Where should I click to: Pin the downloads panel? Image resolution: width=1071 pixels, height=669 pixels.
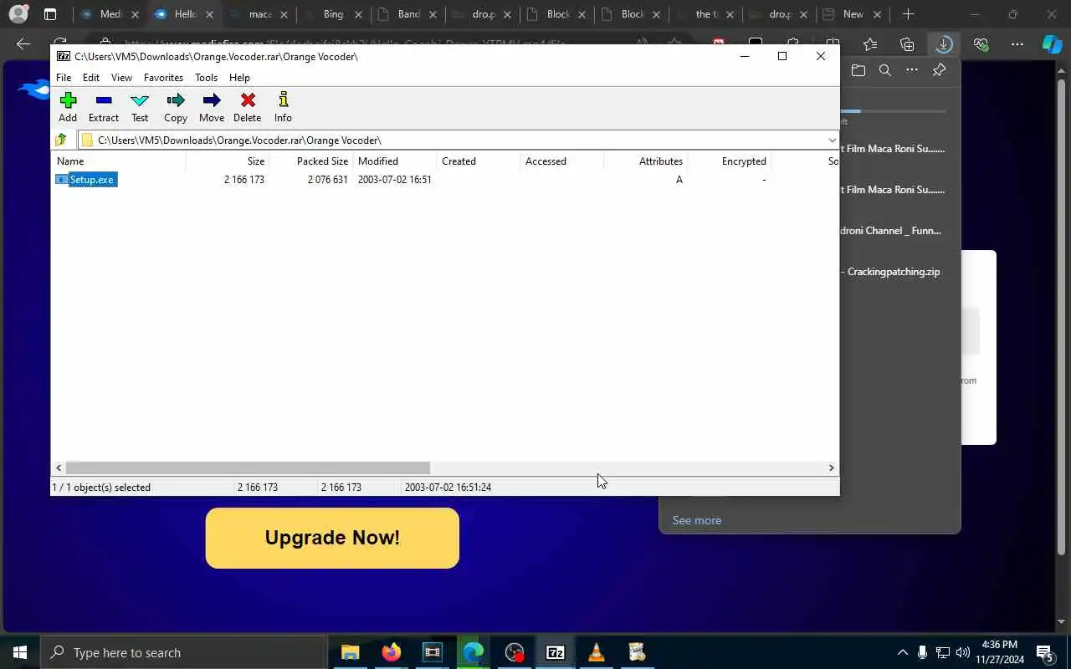point(939,70)
